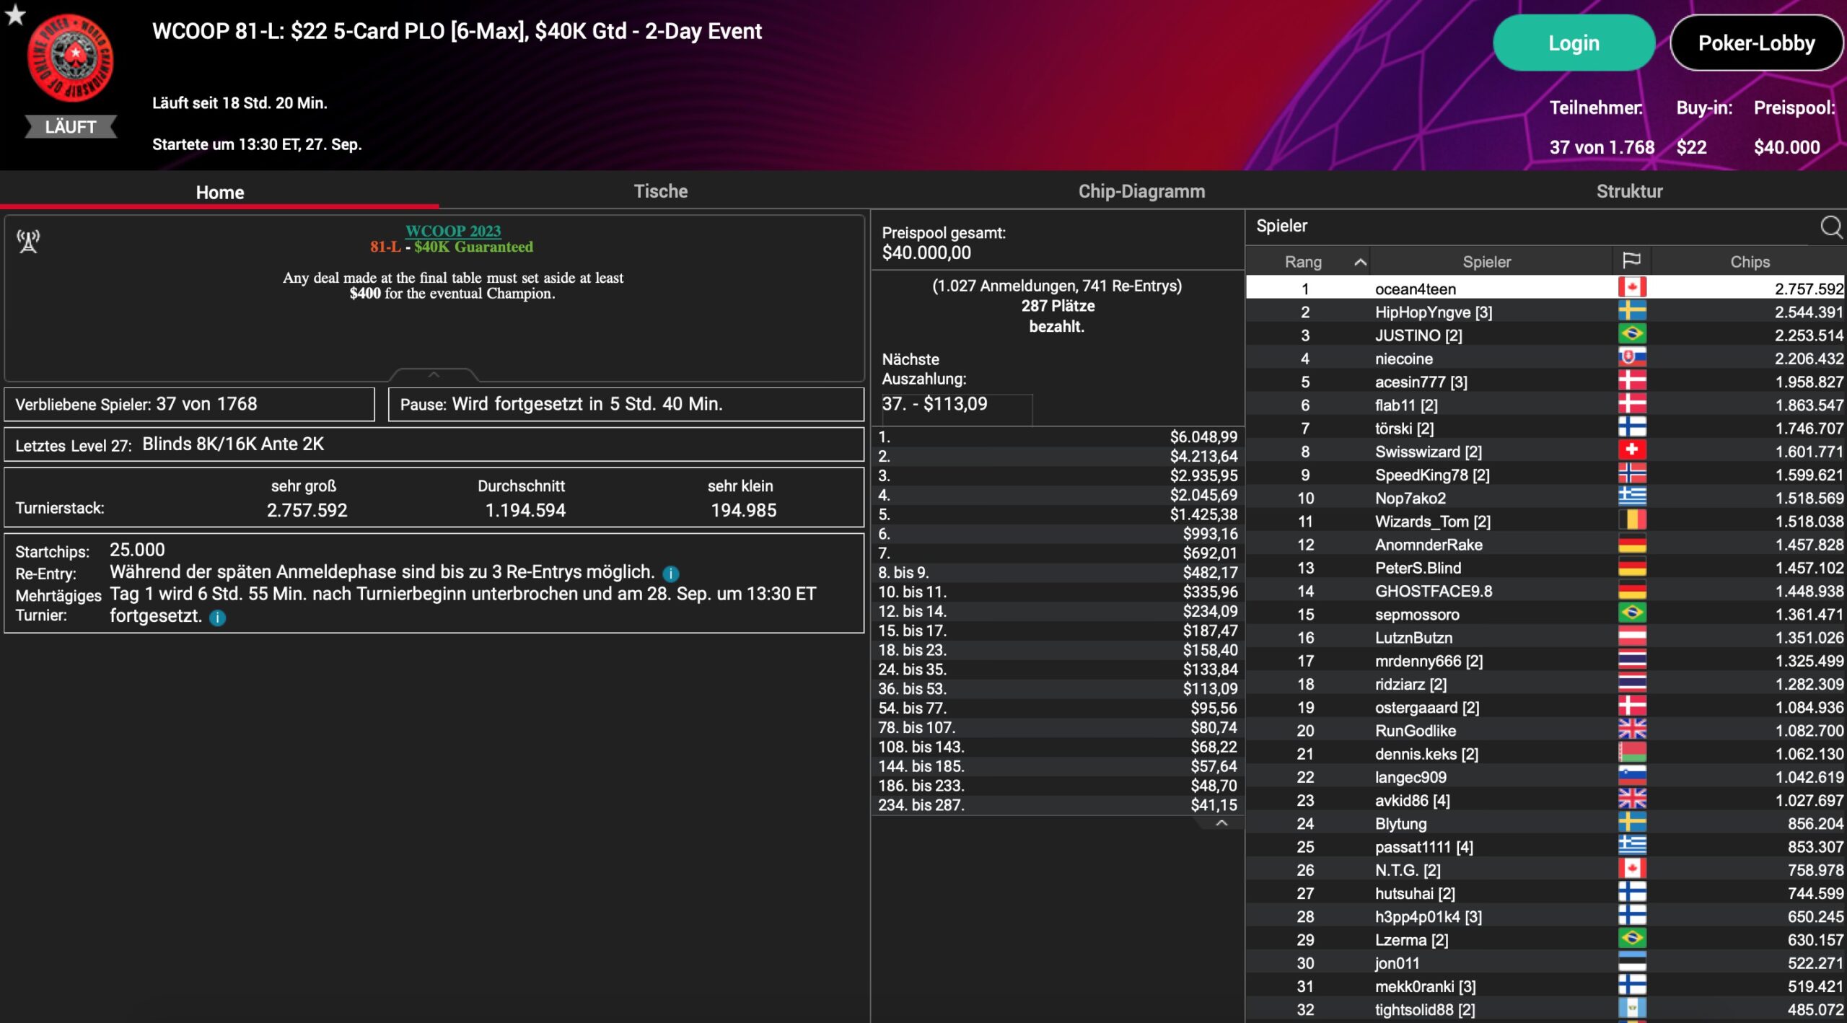1847x1023 pixels.
Task: Follow the WCOOP 2023 link
Action: pyautogui.click(x=452, y=231)
